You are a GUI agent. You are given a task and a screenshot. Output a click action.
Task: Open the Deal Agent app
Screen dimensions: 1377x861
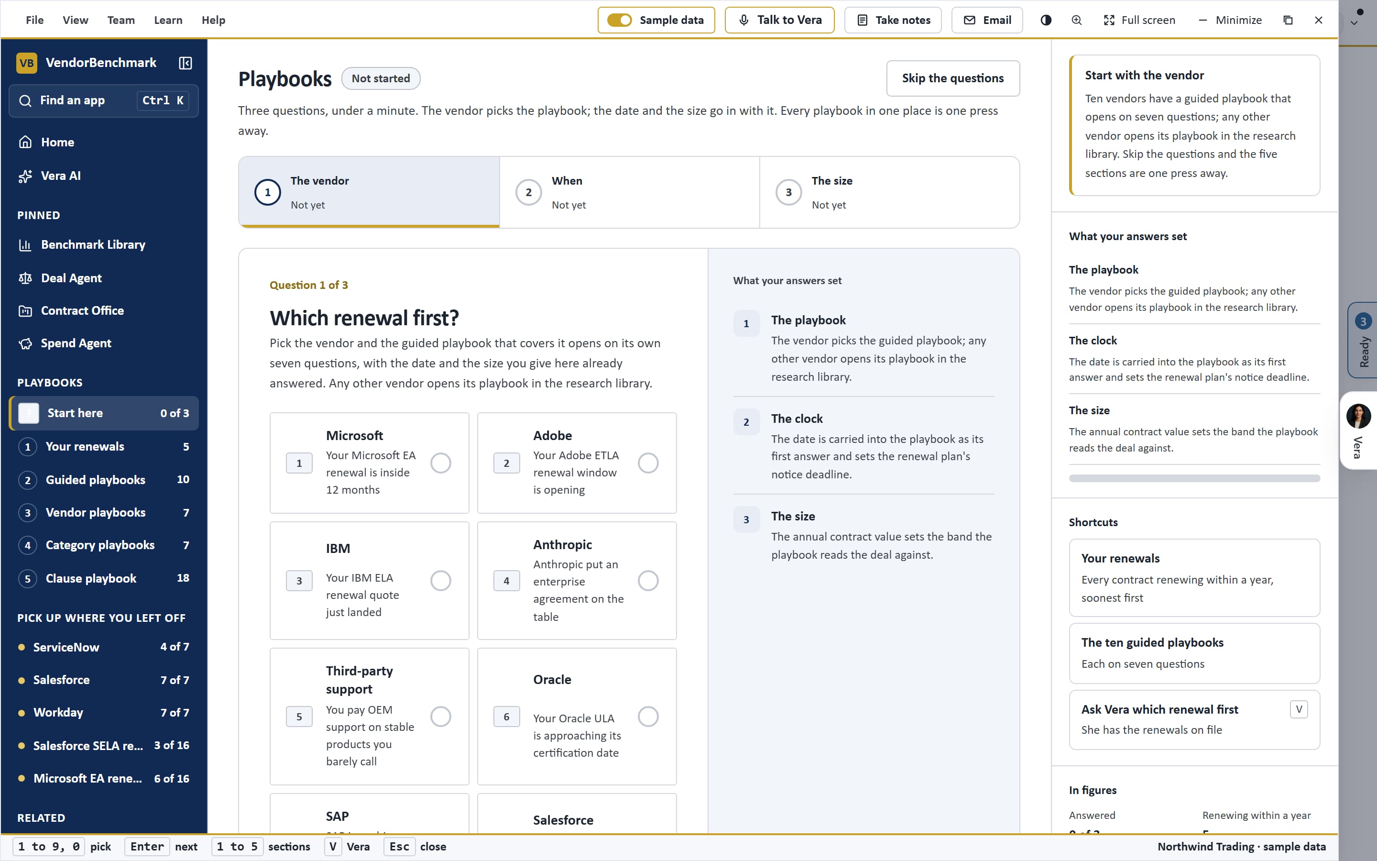click(x=104, y=278)
